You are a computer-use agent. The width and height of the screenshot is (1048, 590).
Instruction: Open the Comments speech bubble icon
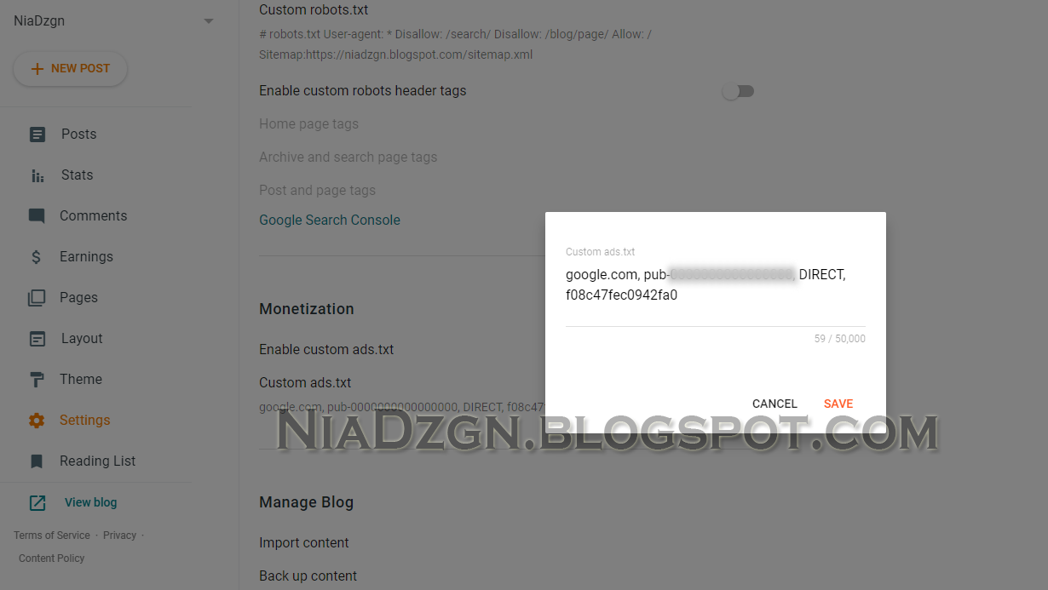click(37, 216)
